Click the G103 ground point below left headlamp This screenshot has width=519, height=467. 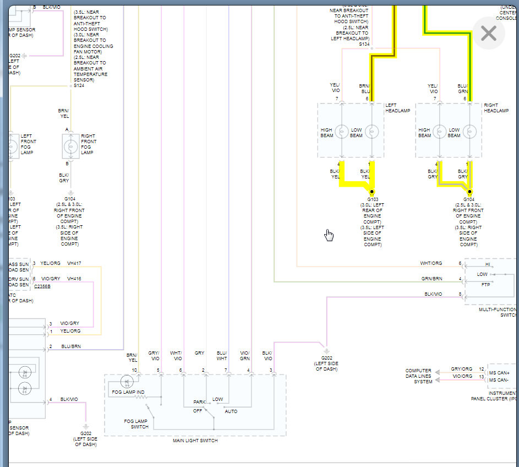[372, 192]
